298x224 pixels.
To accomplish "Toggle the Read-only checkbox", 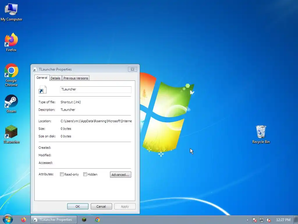I will (62, 174).
